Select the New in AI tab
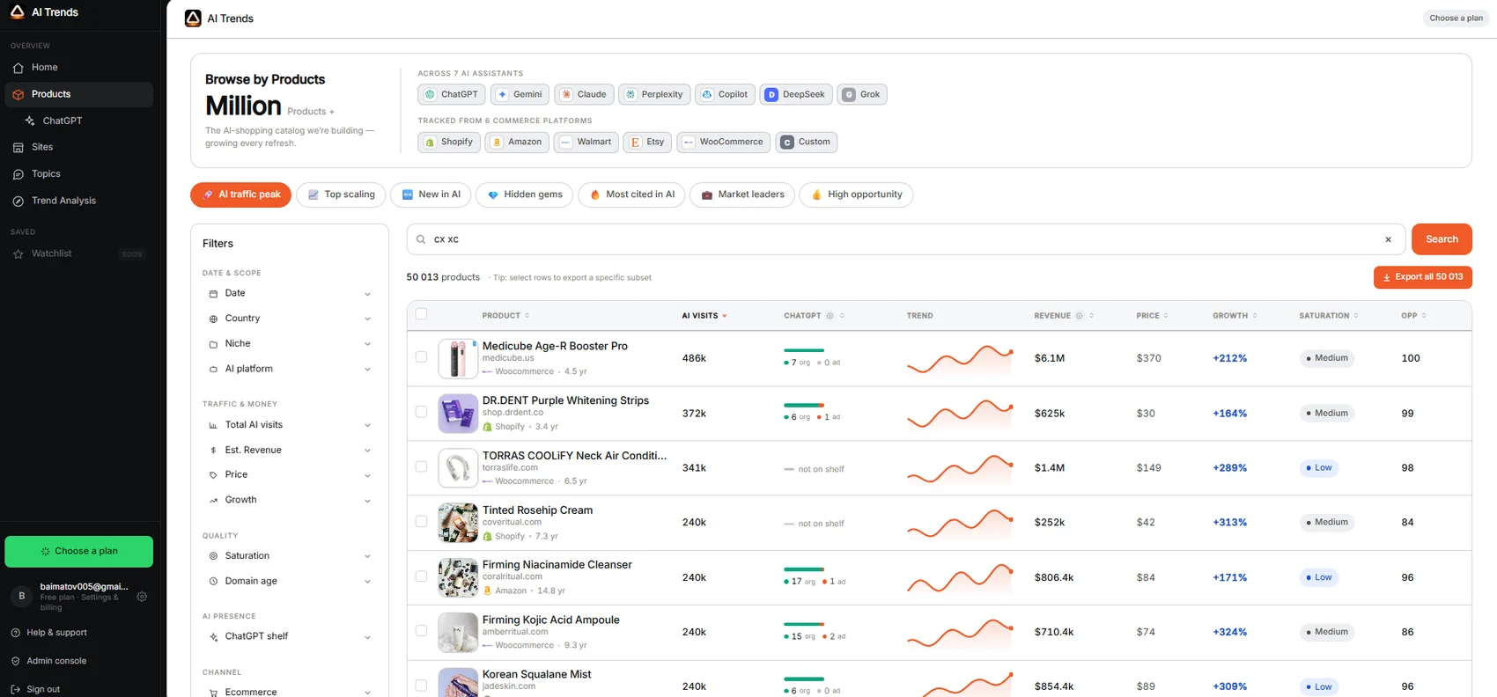Viewport: 1497px width, 697px height. (x=431, y=194)
